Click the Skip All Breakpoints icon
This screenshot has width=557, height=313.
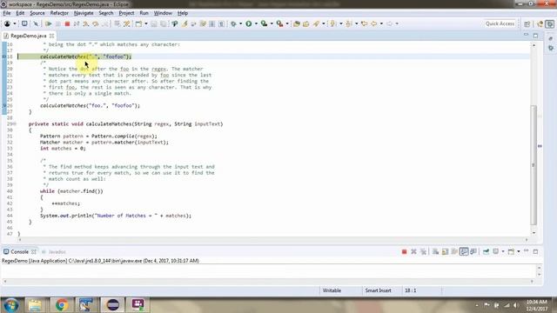tap(36, 23)
